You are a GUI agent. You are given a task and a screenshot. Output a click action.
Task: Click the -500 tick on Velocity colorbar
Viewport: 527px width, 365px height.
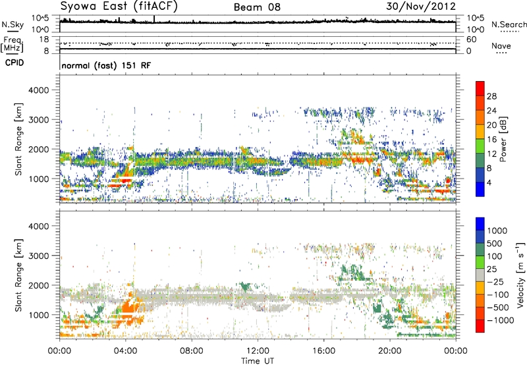coord(498,308)
